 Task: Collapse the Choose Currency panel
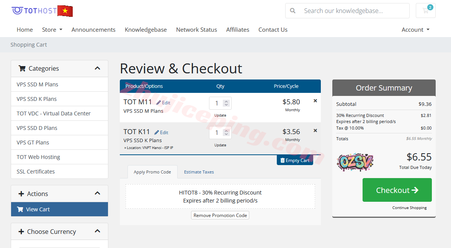click(97, 231)
